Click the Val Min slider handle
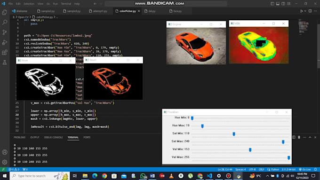 pos(250,150)
